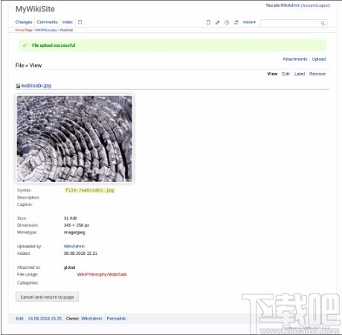Click the 'image/jpeg' mimetype value
Viewport: 342px width, 335px height.
pyautogui.click(x=74, y=232)
